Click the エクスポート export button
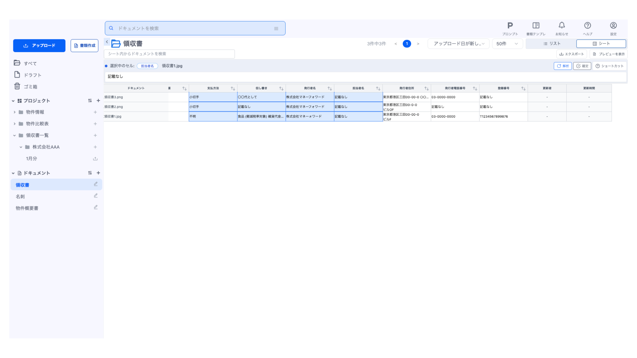 (571, 54)
